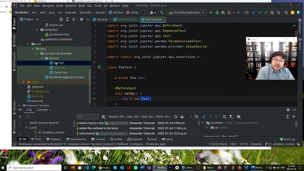Image resolution: width=304 pixels, height=171 pixels.
Task: Show Git history clock icon
Action: point(272,13)
